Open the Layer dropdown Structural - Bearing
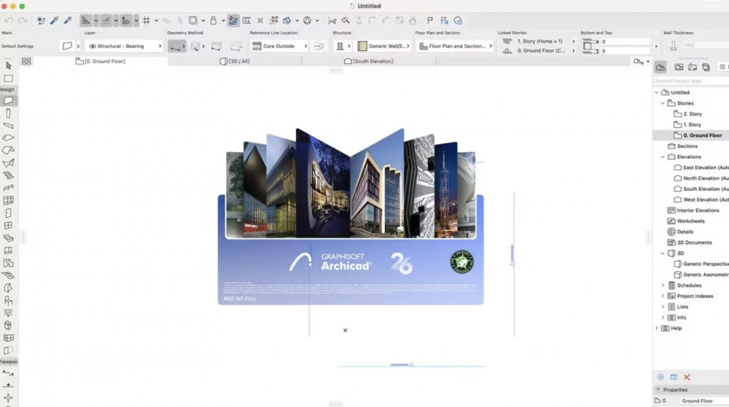 pos(124,46)
